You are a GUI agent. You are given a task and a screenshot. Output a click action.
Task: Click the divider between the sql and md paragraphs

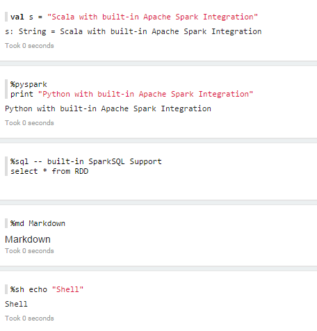click(158, 202)
